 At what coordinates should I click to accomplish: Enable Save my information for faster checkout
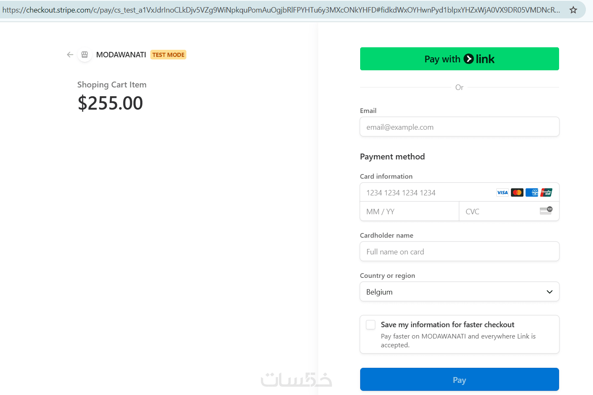(371, 325)
